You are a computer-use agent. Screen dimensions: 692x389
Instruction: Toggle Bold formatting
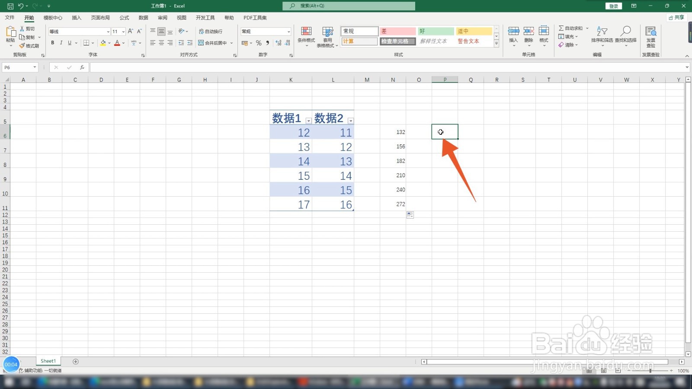(53, 43)
